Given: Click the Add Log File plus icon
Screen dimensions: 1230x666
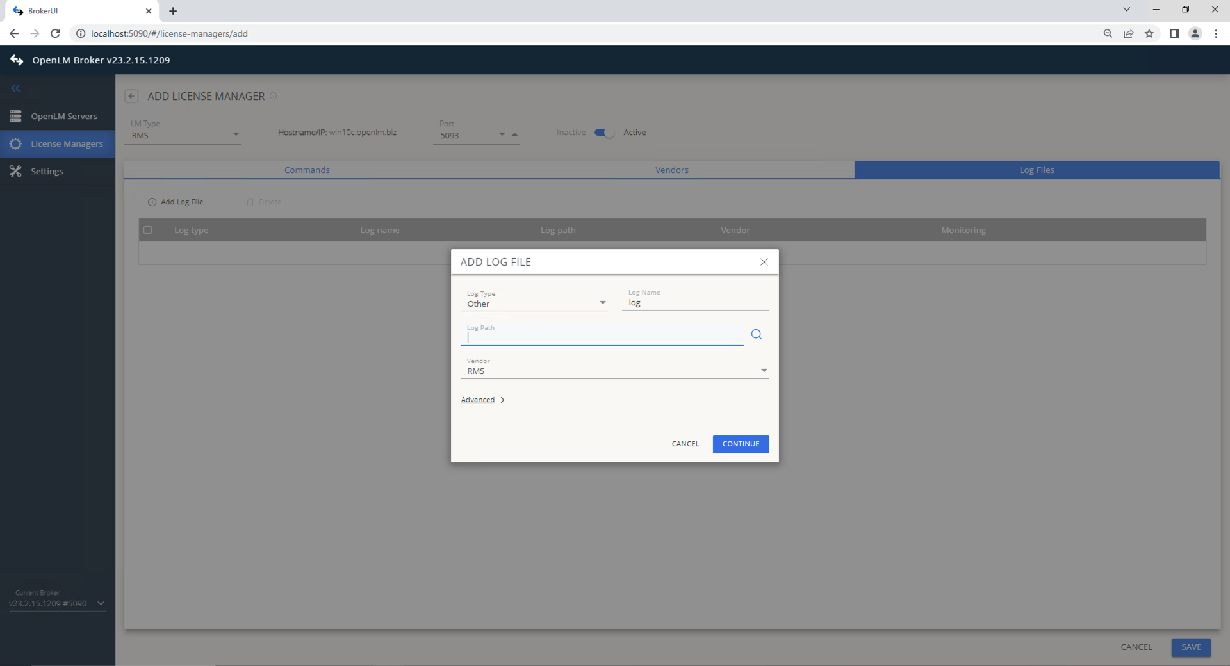Looking at the screenshot, I should [x=152, y=202].
